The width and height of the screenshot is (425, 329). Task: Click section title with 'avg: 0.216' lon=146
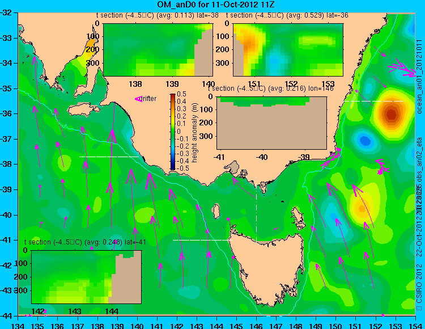270,88
